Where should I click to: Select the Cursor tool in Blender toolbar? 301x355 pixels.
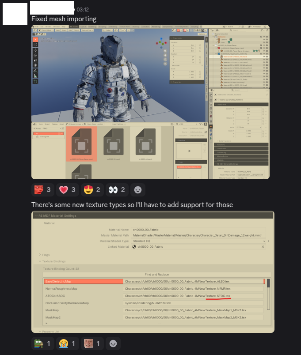(35, 45)
